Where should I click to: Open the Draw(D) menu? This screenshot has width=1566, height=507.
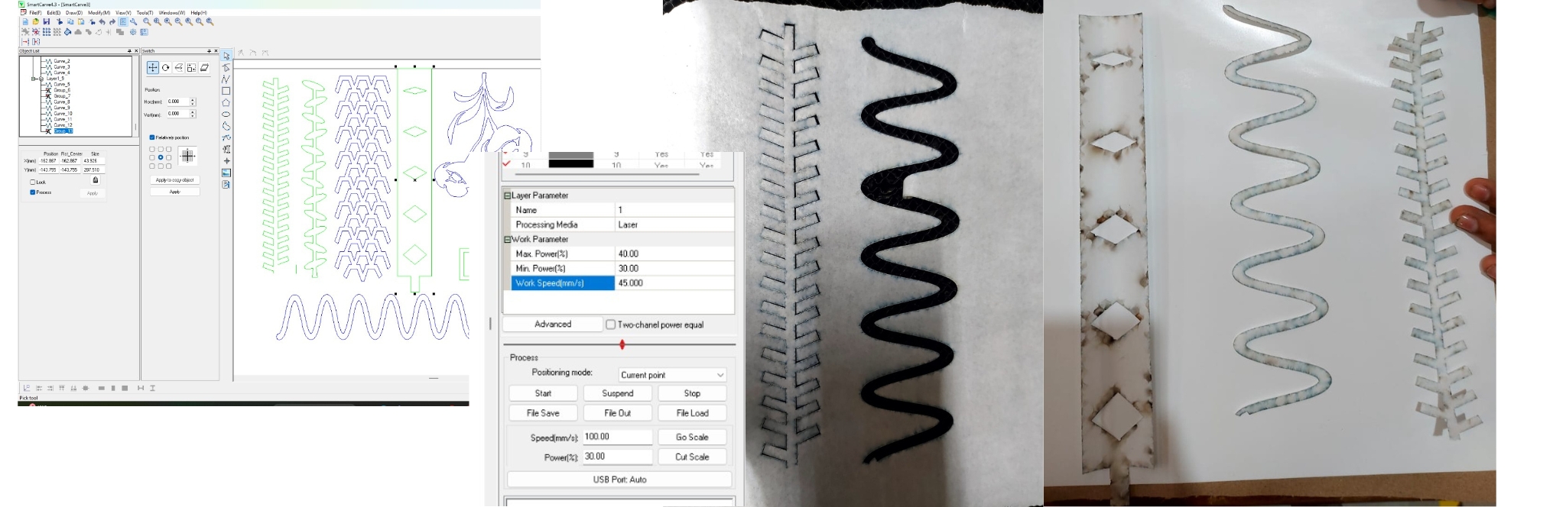click(x=74, y=13)
